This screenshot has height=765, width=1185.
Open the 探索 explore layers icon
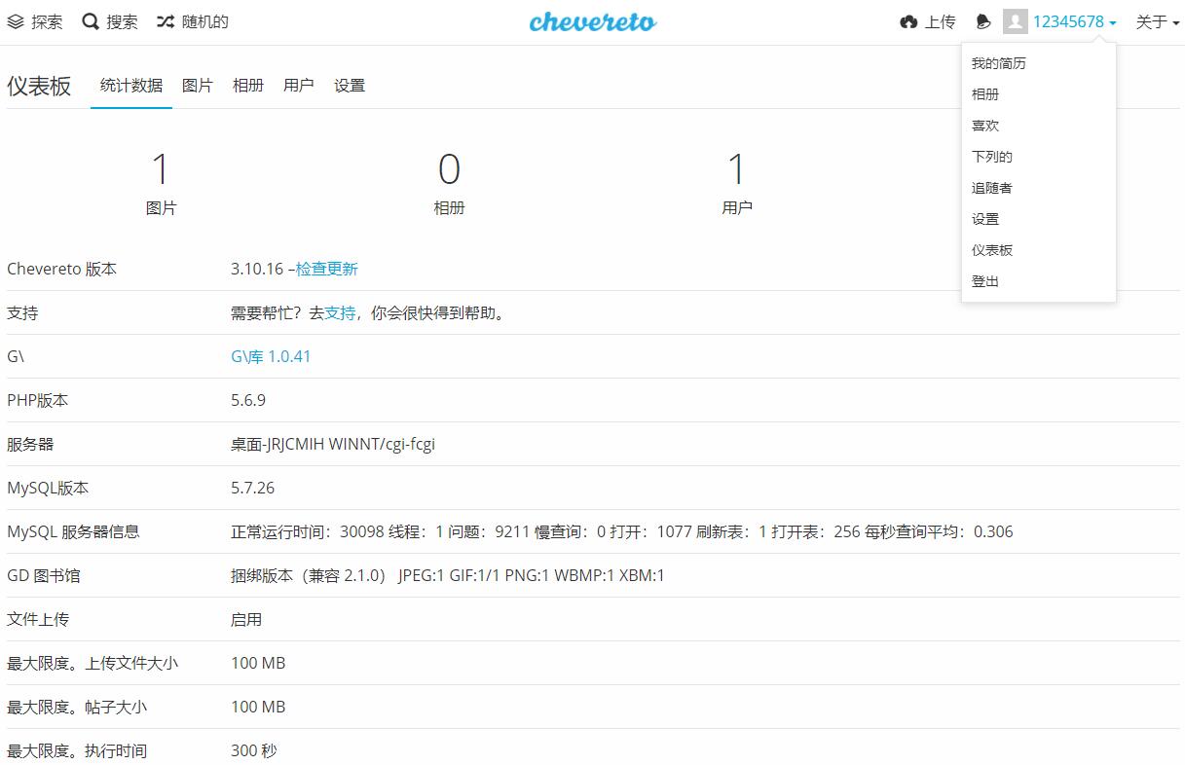click(x=16, y=21)
